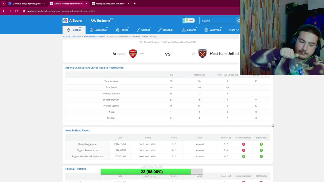Viewport: 324px width, 182px height.
Task: Click the O total goals badge for 2024/02/11
Action: click(261, 150)
